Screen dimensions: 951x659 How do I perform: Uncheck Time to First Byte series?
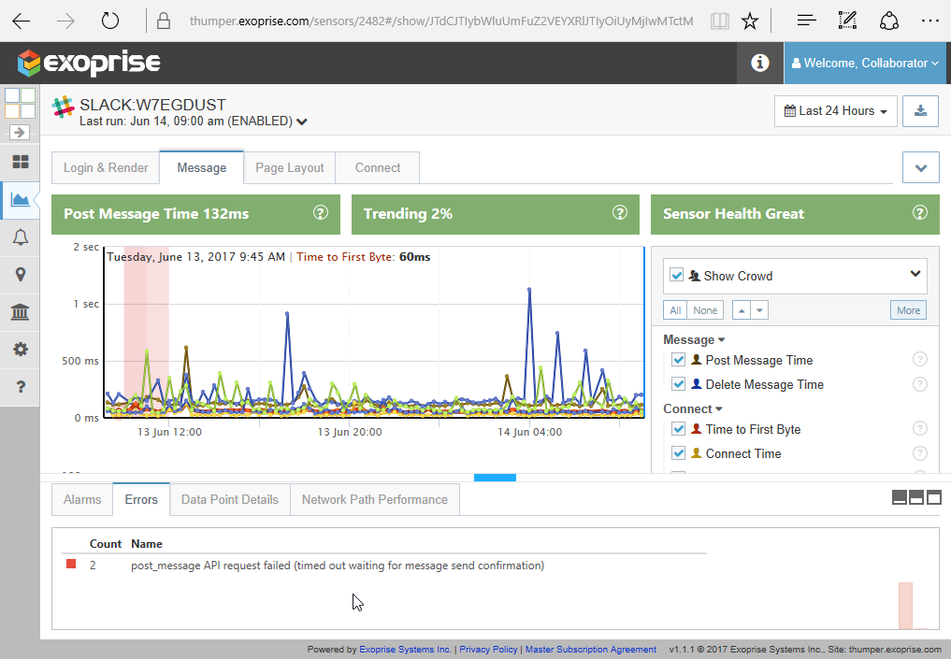pos(679,429)
